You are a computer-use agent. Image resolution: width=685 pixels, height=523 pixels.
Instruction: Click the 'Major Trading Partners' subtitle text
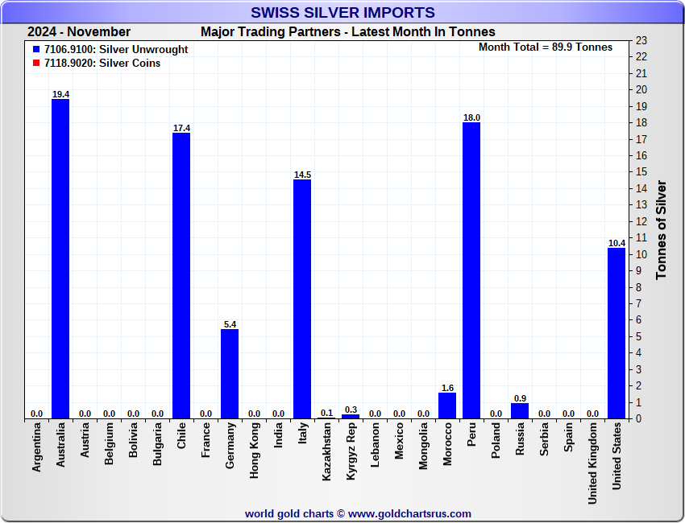(x=271, y=32)
